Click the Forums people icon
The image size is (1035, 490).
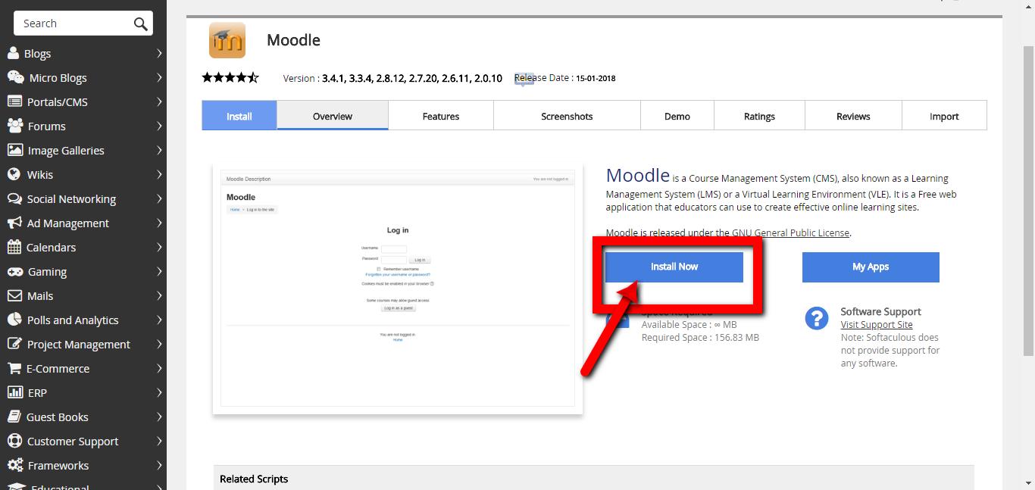click(14, 126)
